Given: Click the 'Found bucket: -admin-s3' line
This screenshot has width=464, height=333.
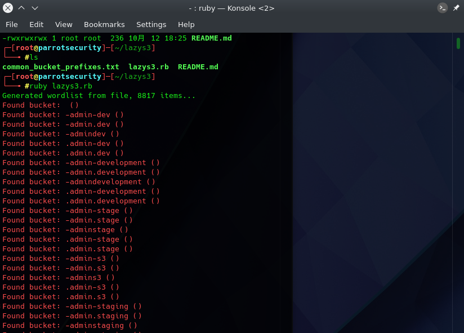Looking at the screenshot, I should coord(61,259).
